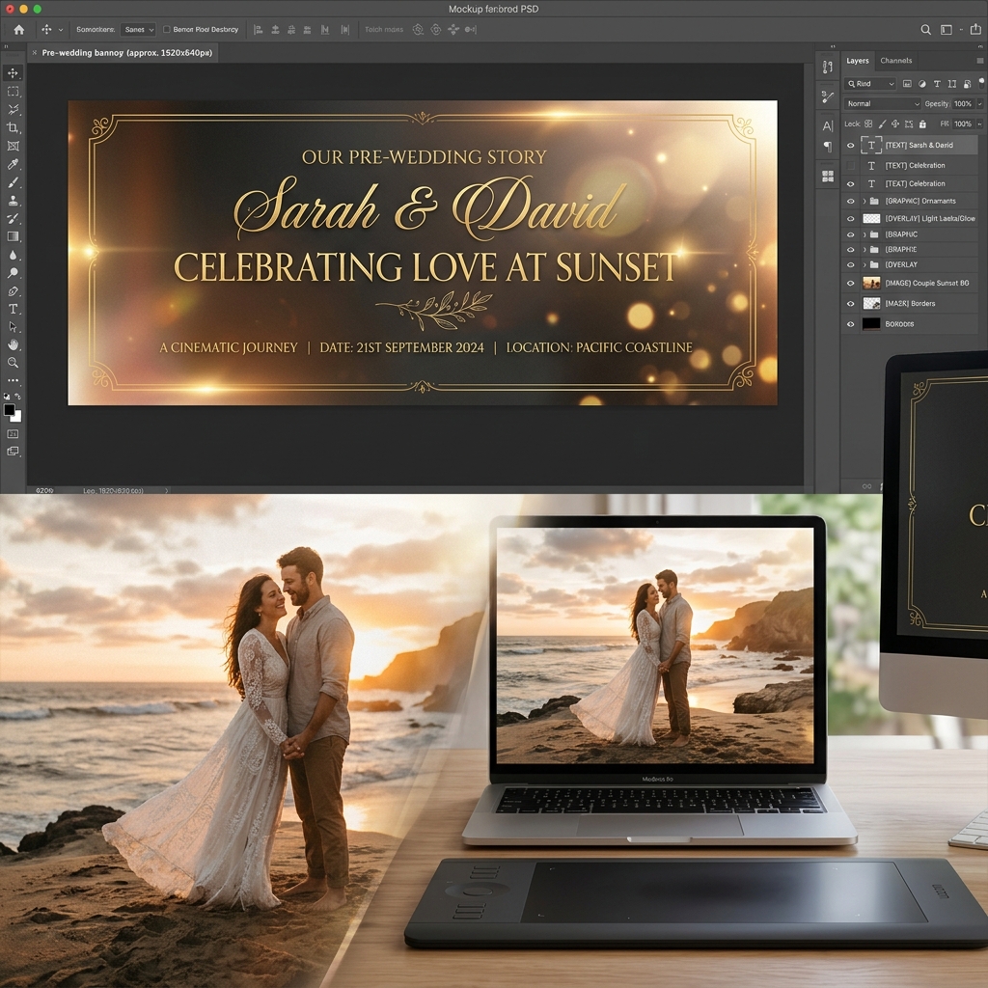Select the mask Borders layer thumbnail
The image size is (988, 988).
point(871,304)
